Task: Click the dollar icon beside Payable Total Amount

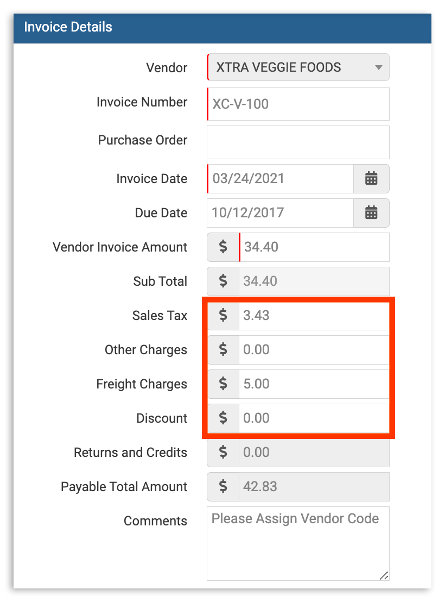Action: [223, 487]
